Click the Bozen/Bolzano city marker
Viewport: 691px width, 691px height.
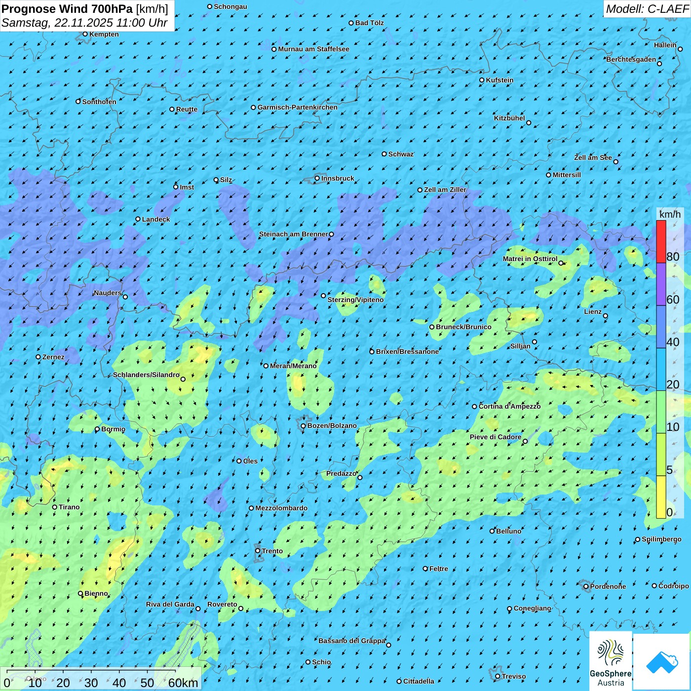304,426
